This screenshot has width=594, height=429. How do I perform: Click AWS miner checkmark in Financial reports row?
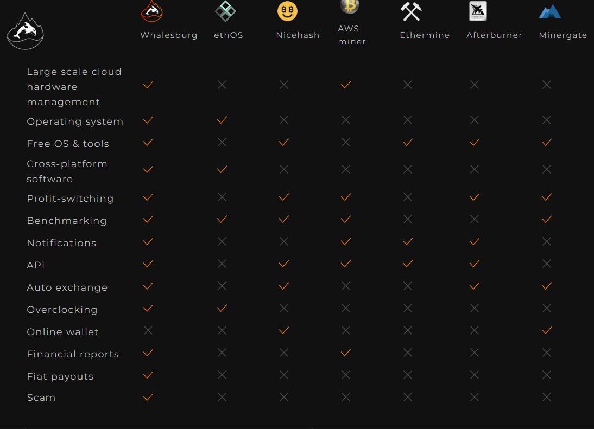(345, 353)
